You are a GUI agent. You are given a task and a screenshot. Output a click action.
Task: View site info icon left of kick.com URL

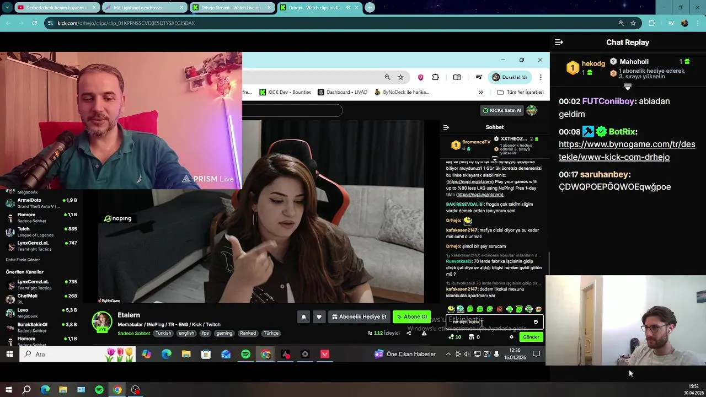[x=50, y=23]
